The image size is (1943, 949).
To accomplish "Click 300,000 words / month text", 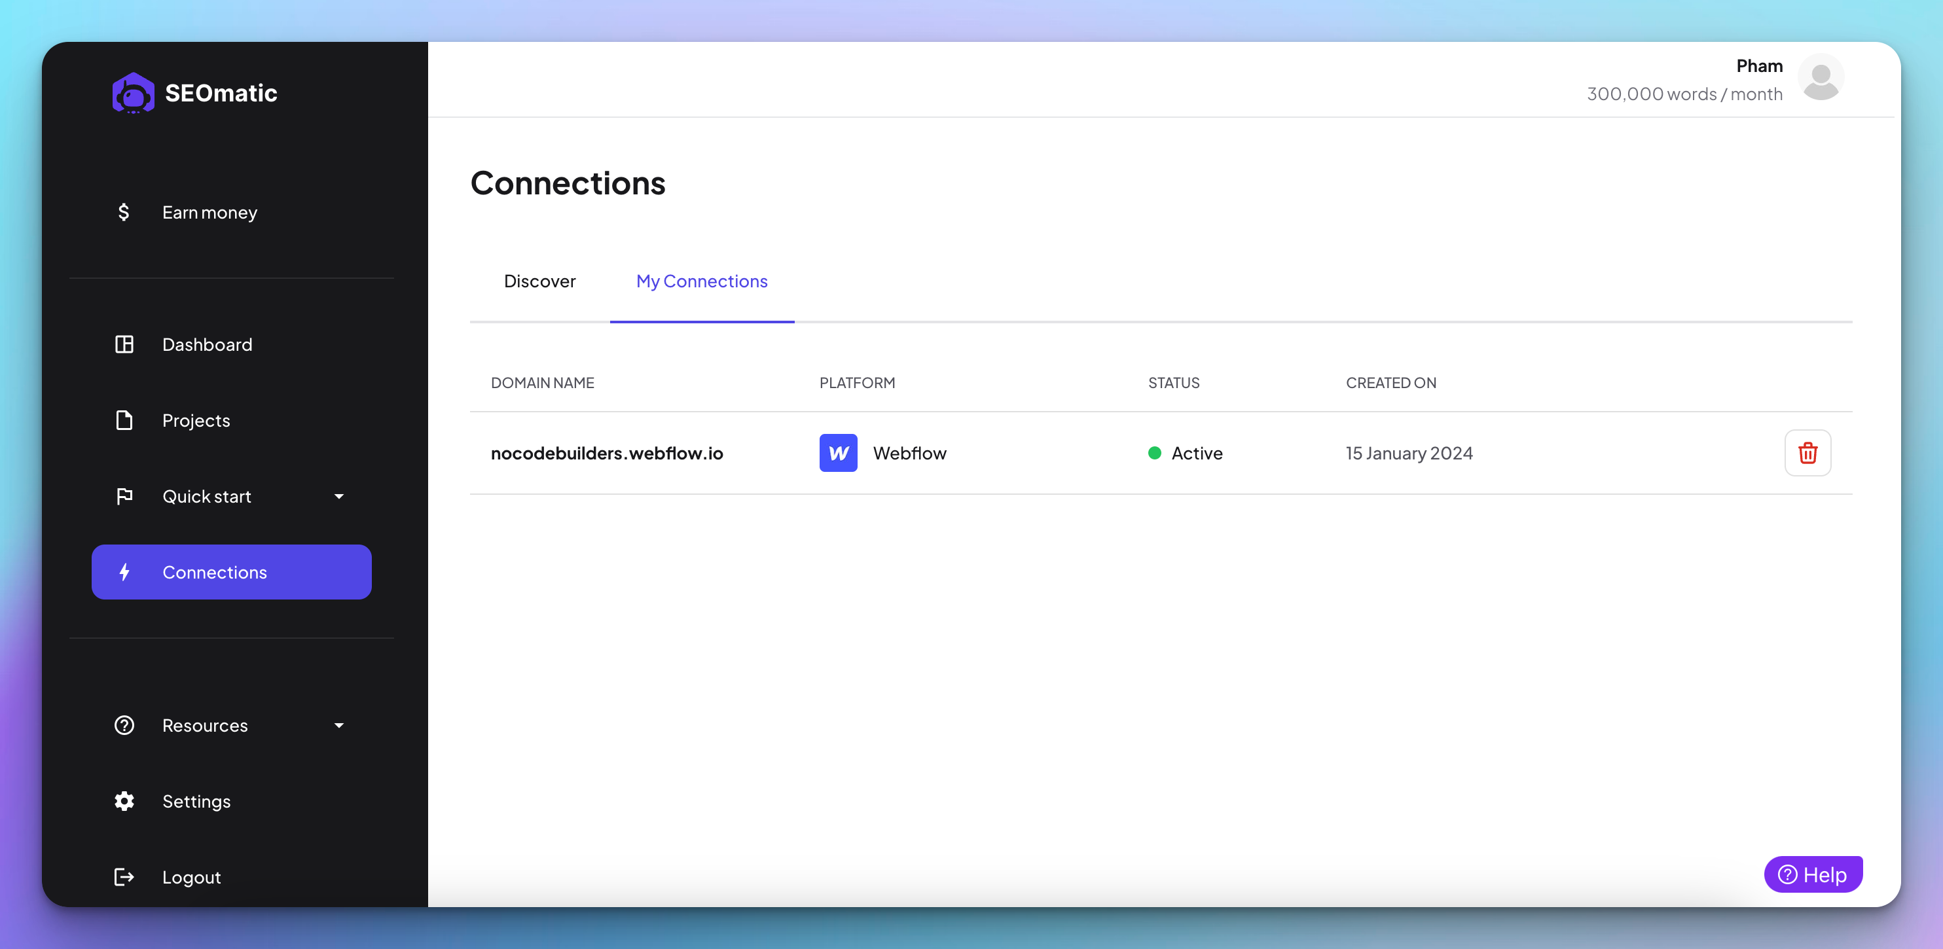I will click(x=1684, y=94).
